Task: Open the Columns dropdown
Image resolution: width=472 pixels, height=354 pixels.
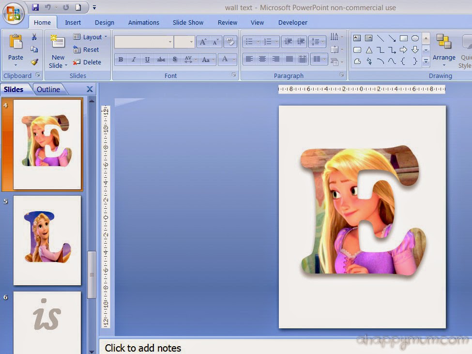Action: 319,59
